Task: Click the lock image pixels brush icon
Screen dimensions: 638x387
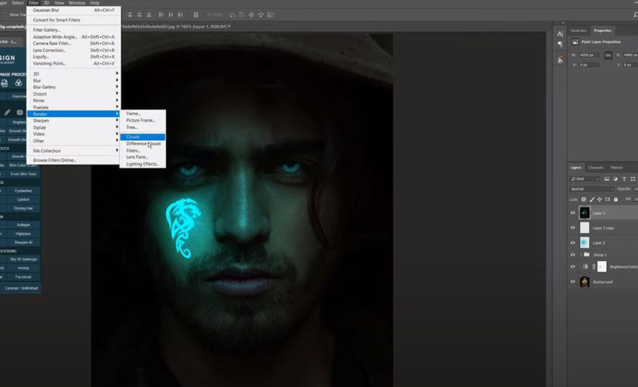Action: click(591, 199)
